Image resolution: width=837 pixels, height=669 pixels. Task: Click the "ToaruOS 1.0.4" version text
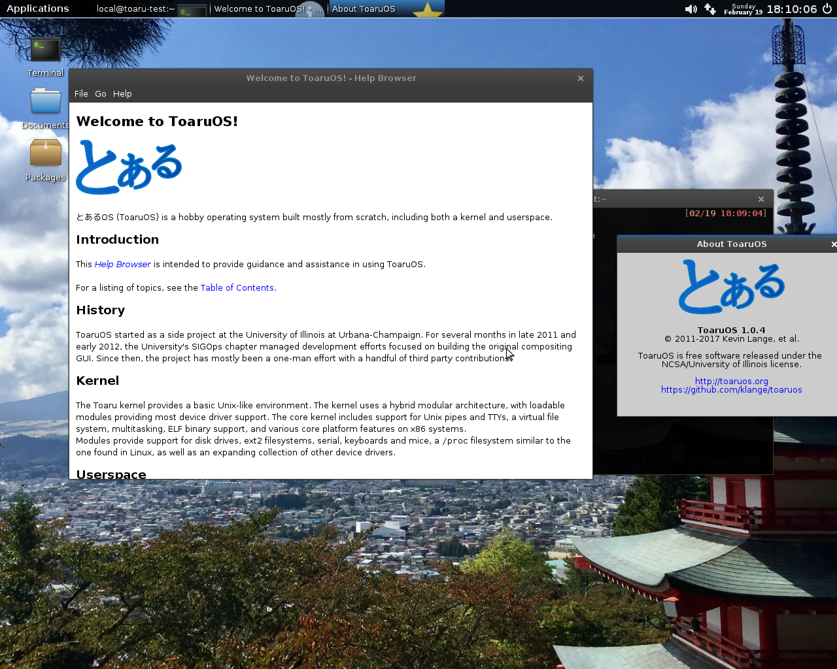[732, 330]
